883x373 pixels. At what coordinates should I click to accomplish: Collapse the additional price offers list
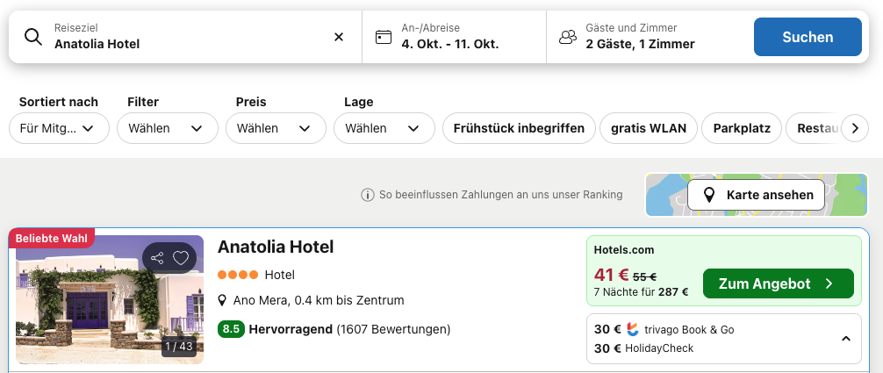tap(845, 339)
